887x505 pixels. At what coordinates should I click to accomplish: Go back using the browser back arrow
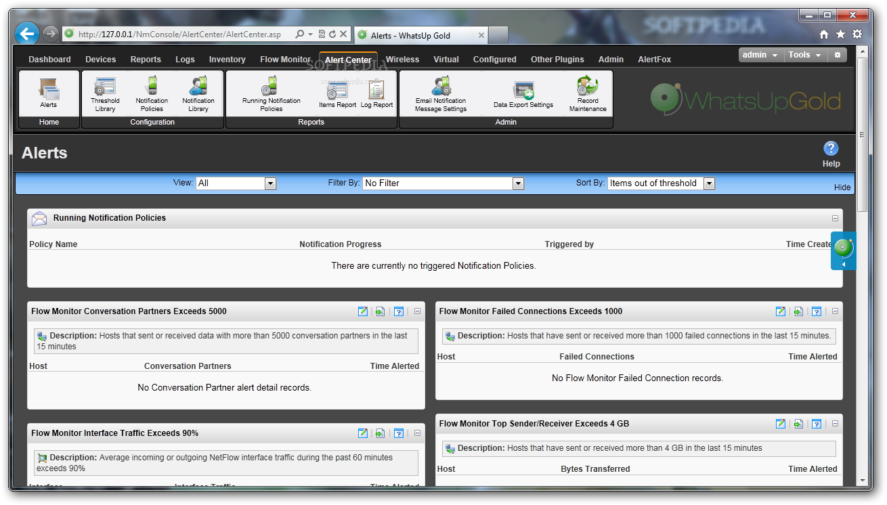pos(27,33)
